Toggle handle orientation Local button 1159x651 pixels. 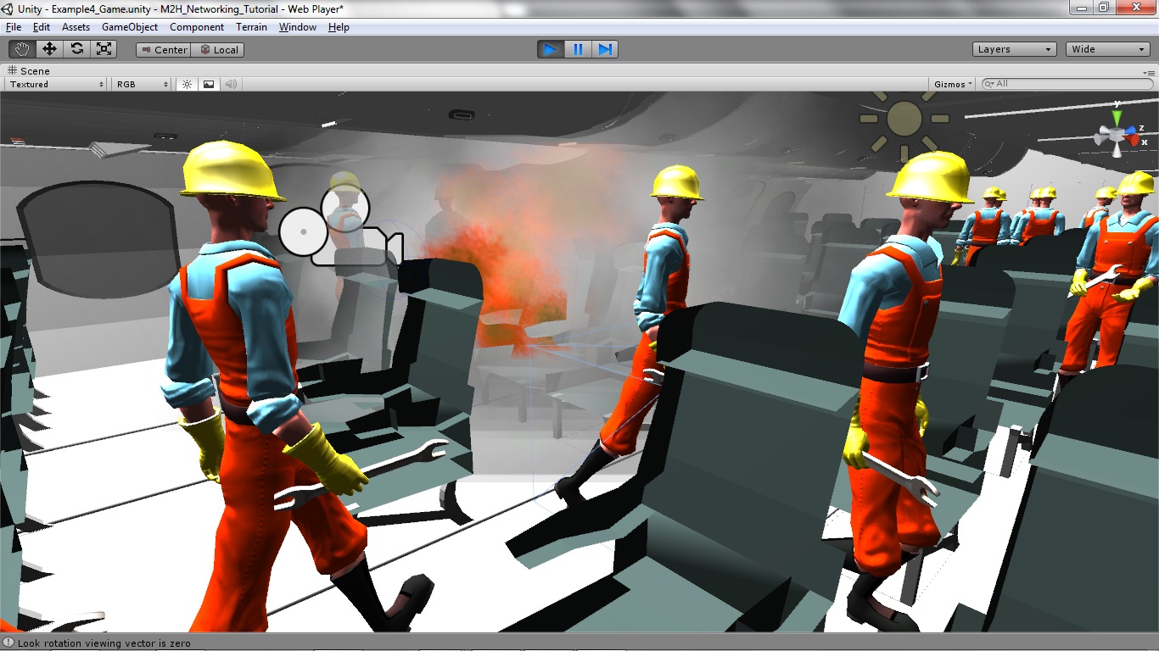pos(219,50)
